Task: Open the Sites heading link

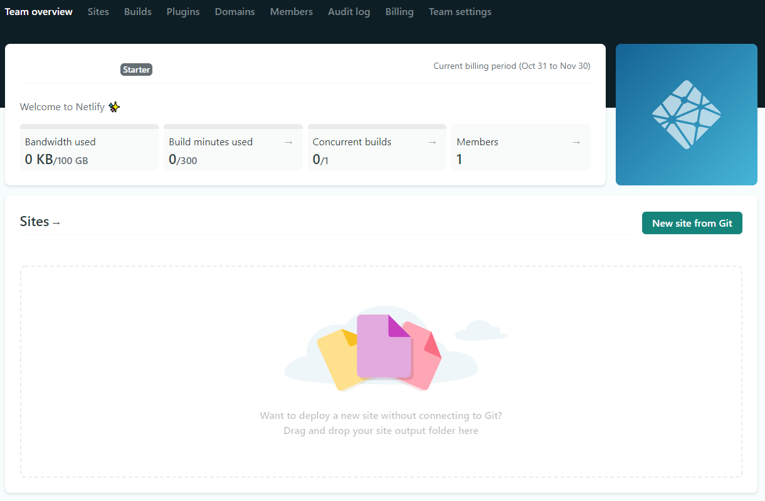Action: pyautogui.click(x=40, y=222)
